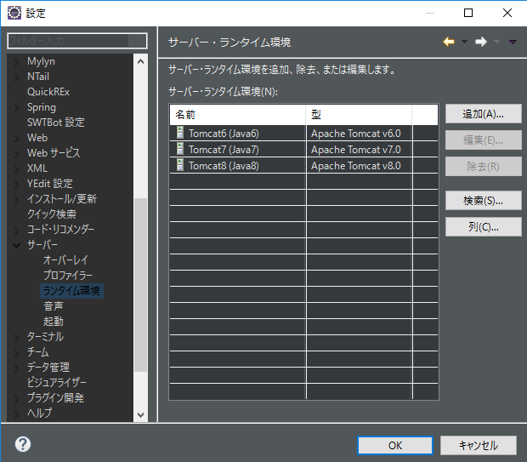Image resolution: width=527 pixels, height=462 pixels.
Task: Select QuickREx in the tree
Action: (48, 92)
